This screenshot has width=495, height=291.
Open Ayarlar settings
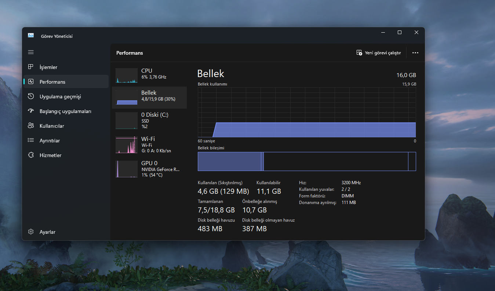(x=66, y=232)
